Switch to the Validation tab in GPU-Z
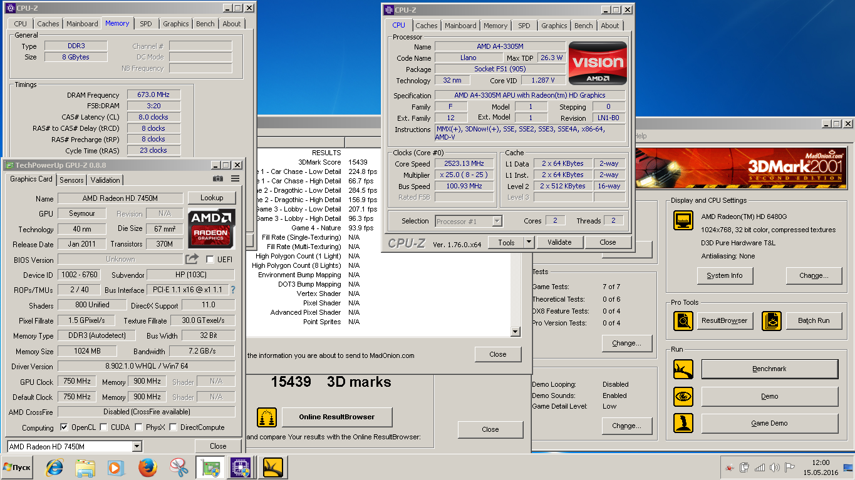 [x=105, y=180]
